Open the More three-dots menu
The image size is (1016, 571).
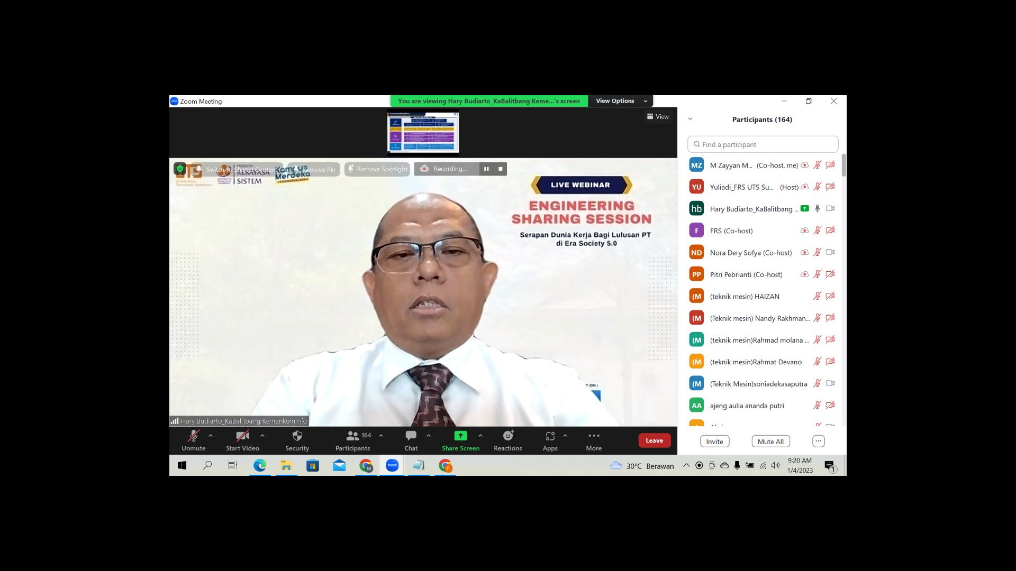594,436
